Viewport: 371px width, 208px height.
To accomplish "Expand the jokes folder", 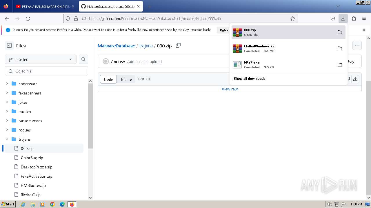I will coord(7,102).
